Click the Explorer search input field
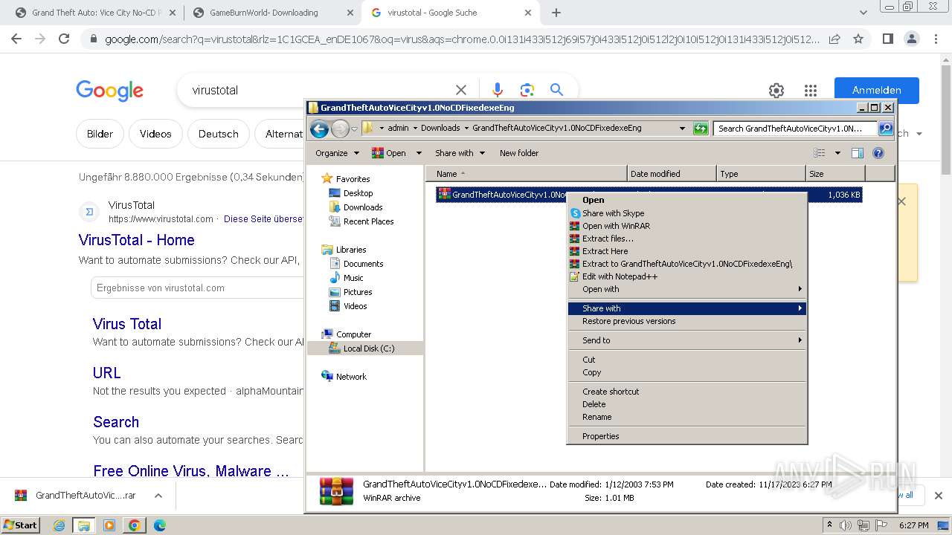 (795, 129)
